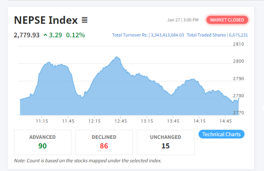Image resolution: width=264 pixels, height=171 pixels.
Task: Click the index value 2,779.93
Action: coord(27,35)
